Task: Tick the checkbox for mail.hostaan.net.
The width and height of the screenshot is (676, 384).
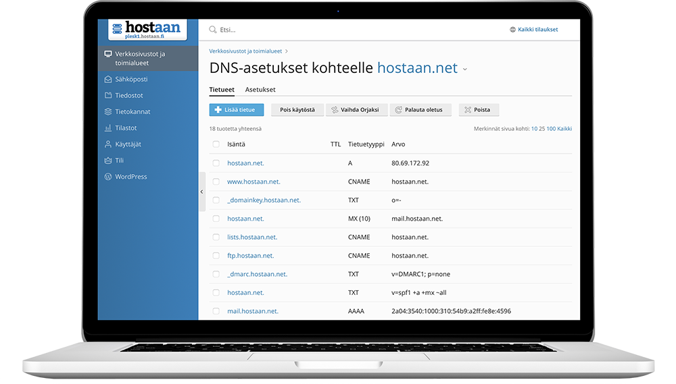Action: pyautogui.click(x=216, y=311)
